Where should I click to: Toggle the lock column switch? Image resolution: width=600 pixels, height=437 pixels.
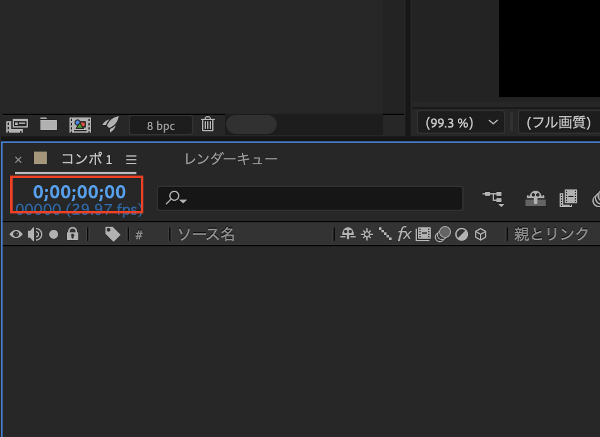tap(73, 235)
